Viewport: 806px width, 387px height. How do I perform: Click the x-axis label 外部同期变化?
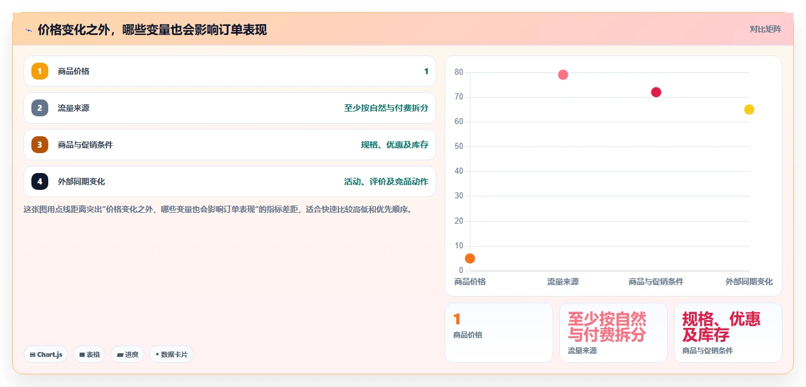tap(749, 282)
